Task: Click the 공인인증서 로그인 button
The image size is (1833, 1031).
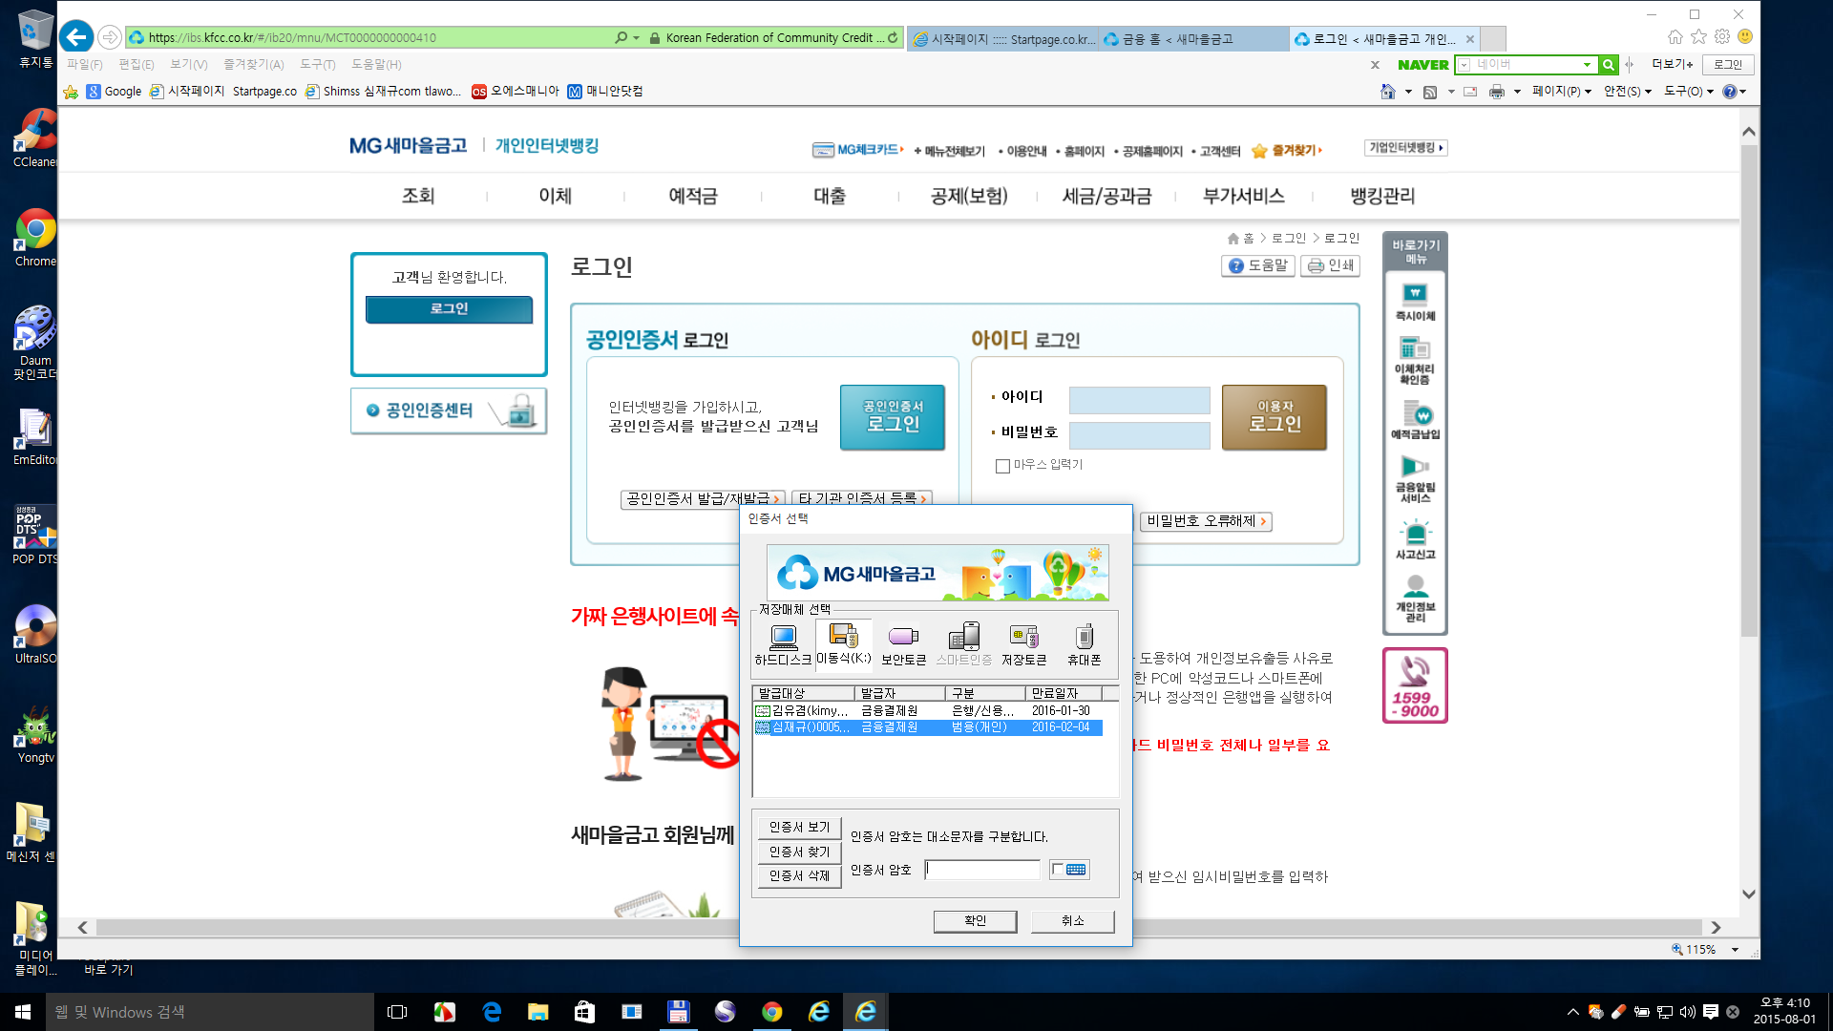Action: coord(893,417)
